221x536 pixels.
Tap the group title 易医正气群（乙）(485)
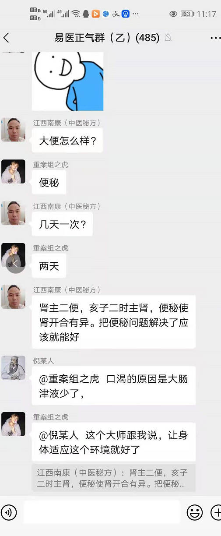coord(107,38)
